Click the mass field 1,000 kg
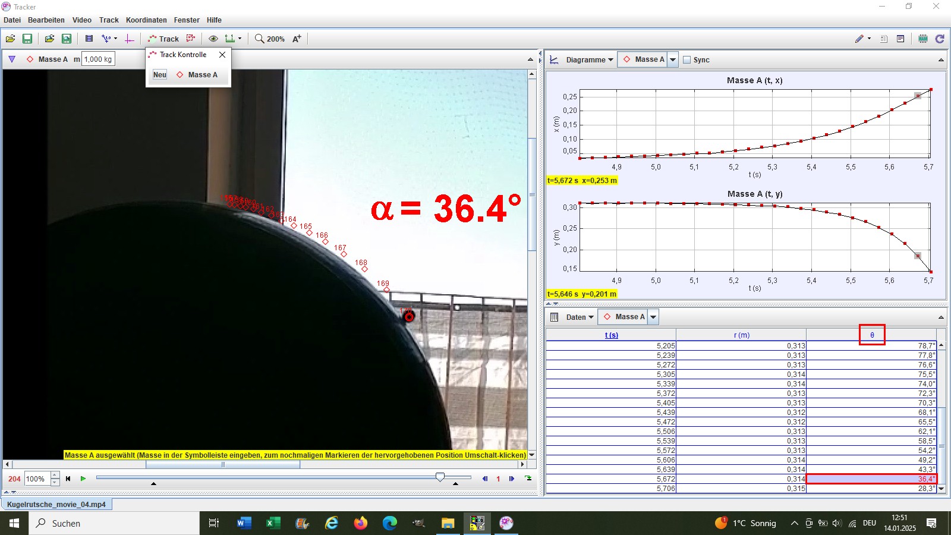The image size is (951, 535). click(98, 59)
